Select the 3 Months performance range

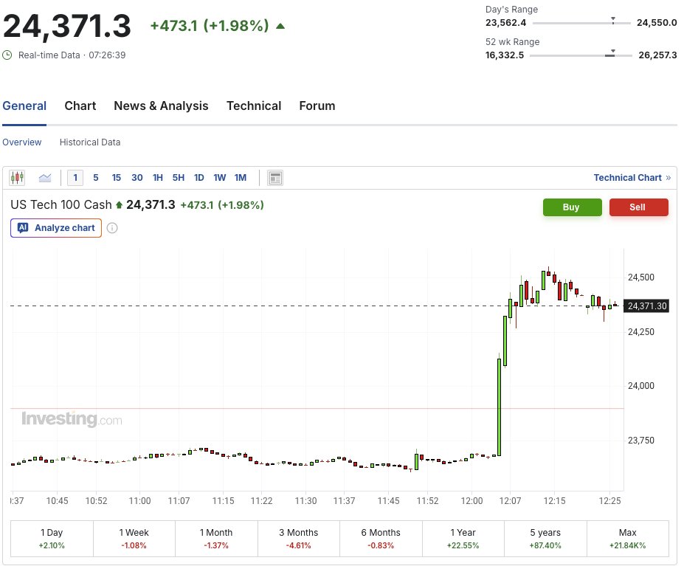click(298, 539)
